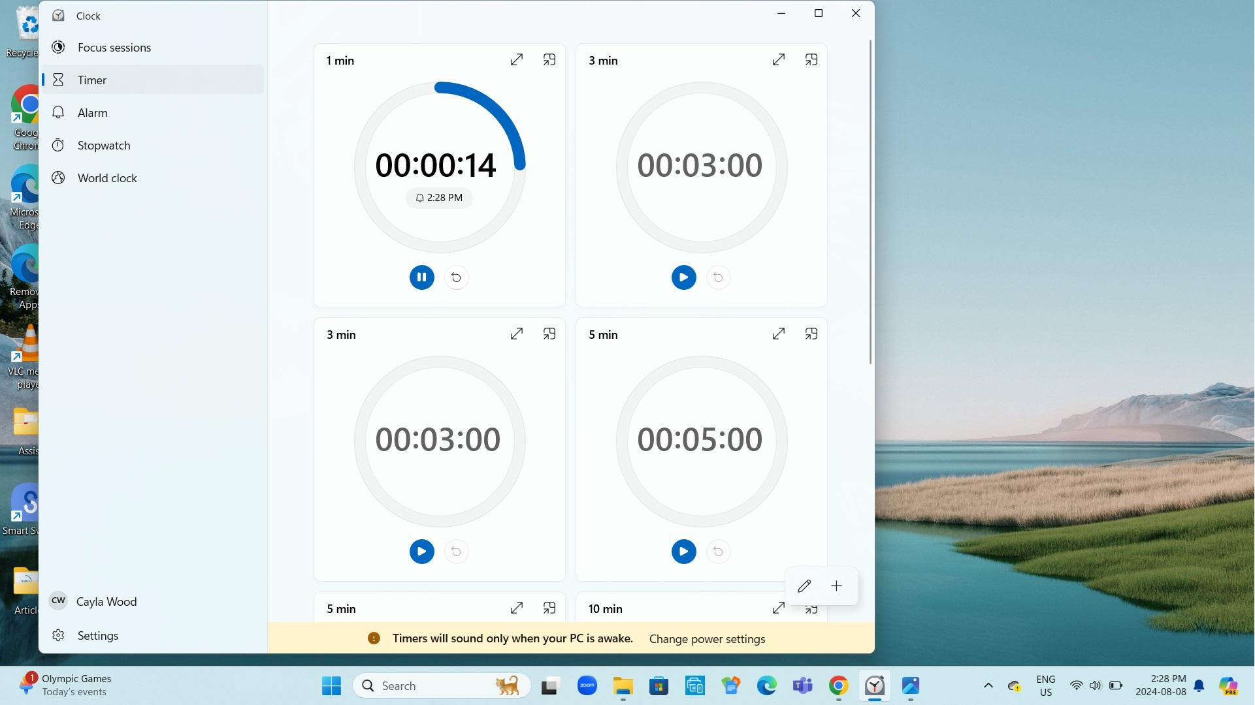Start the lower-left 3 min timer
Image resolution: width=1255 pixels, height=705 pixels.
point(421,552)
